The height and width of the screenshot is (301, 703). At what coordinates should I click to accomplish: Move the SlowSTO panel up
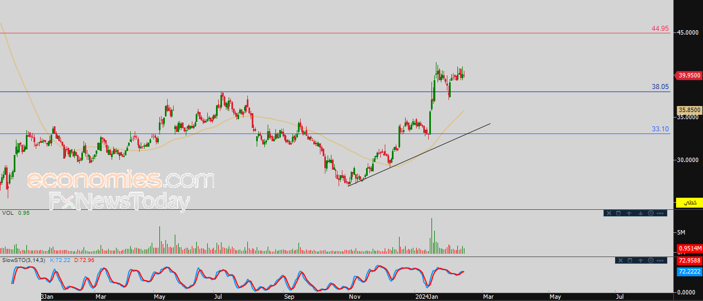pos(640,260)
